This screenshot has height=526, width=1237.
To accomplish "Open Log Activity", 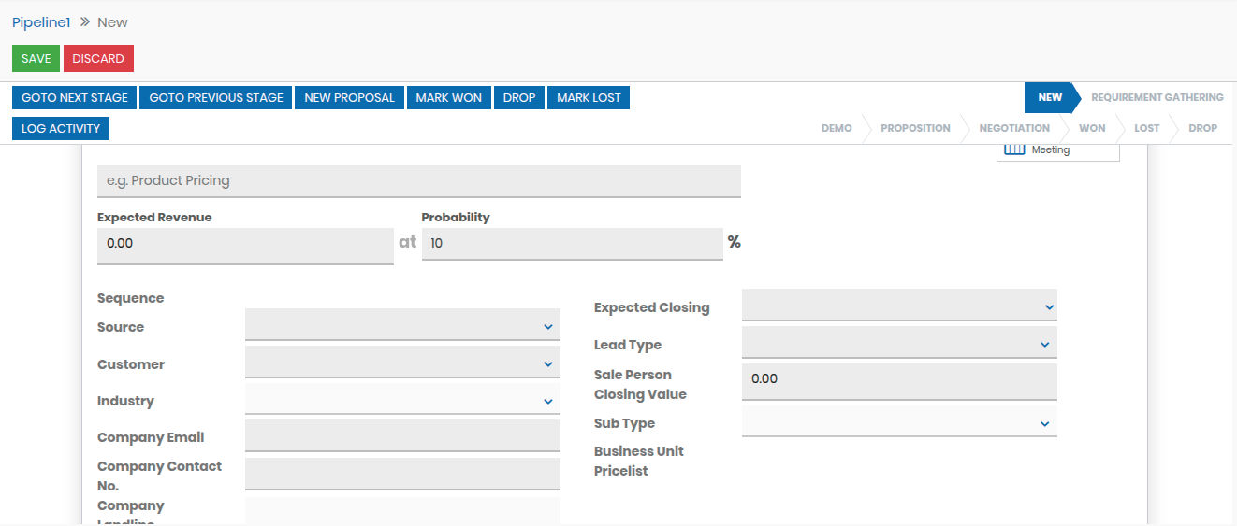I will 61,128.
